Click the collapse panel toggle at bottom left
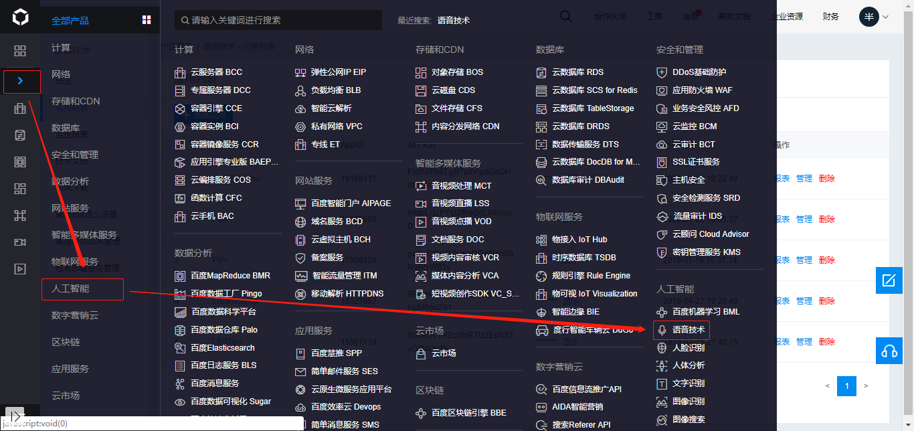Screen dimensions: 914x431 (15, 414)
